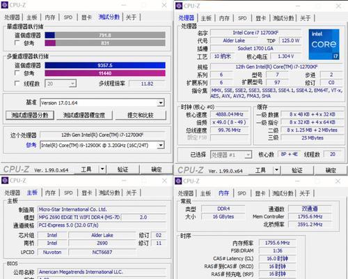Click the level 3 cache value 25 MBytes
This screenshot has width=348, height=279.
click(x=313, y=138)
